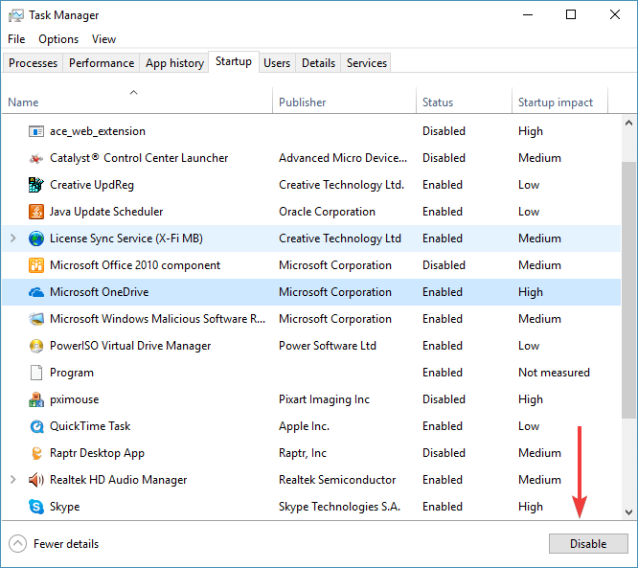Switch to the Performance tab
The height and width of the screenshot is (568, 638).
pos(102,63)
